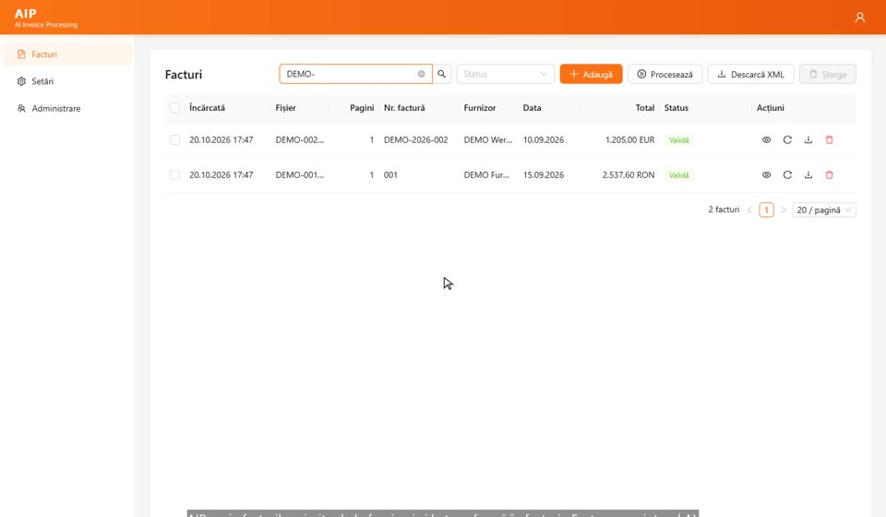The width and height of the screenshot is (886, 517).
Task: Click Descarcă XML button
Action: click(x=750, y=74)
